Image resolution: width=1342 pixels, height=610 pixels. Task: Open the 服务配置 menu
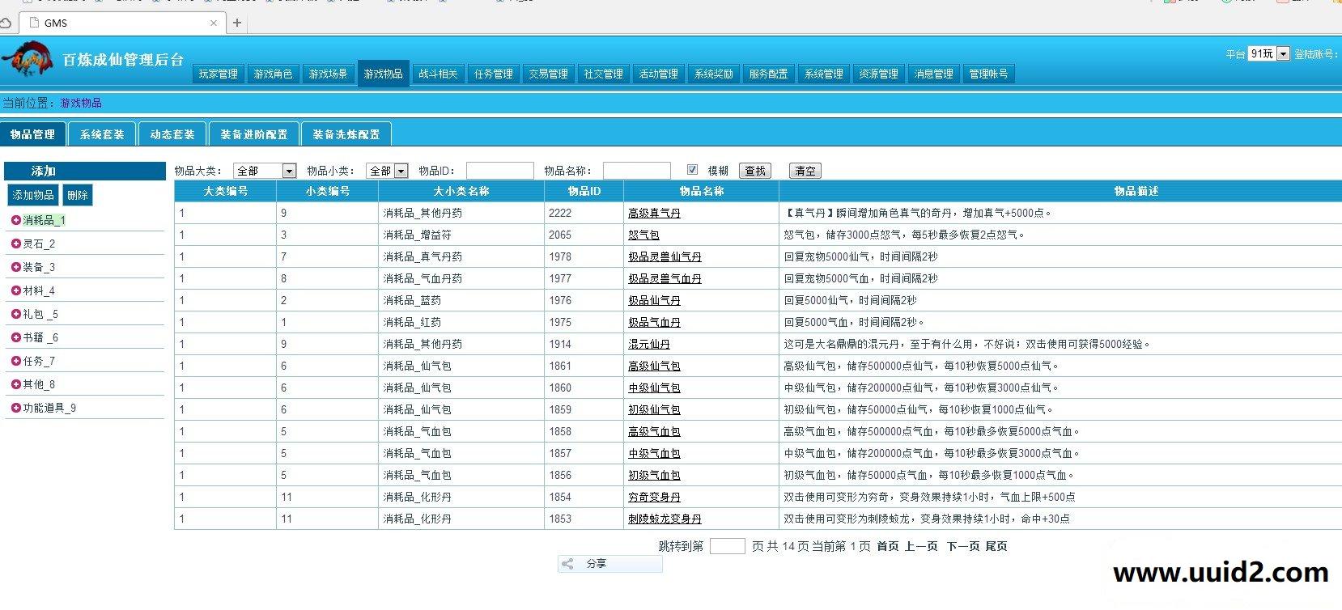coord(769,74)
